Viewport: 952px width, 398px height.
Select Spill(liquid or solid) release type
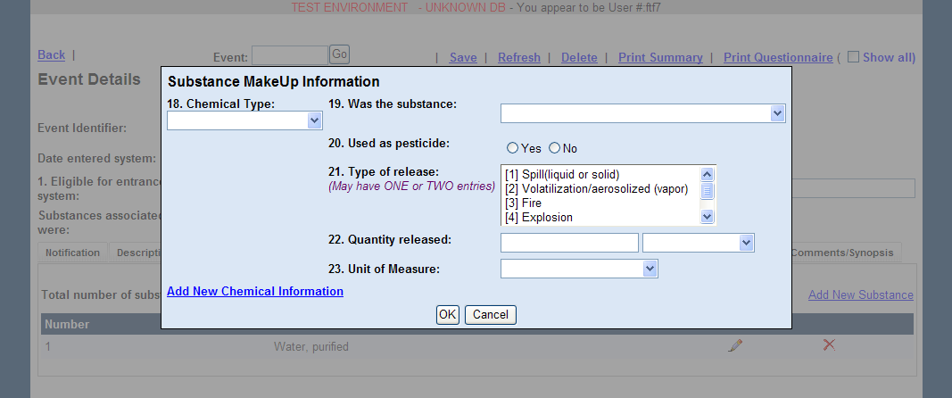pos(562,174)
